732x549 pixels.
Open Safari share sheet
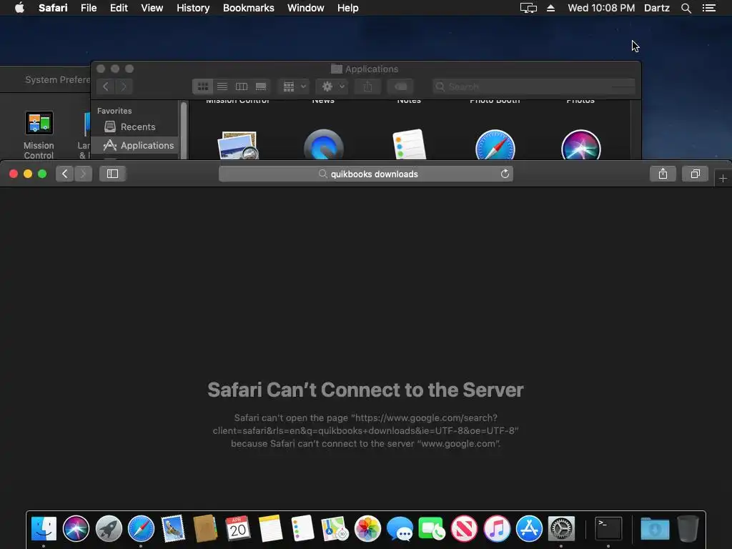click(663, 174)
